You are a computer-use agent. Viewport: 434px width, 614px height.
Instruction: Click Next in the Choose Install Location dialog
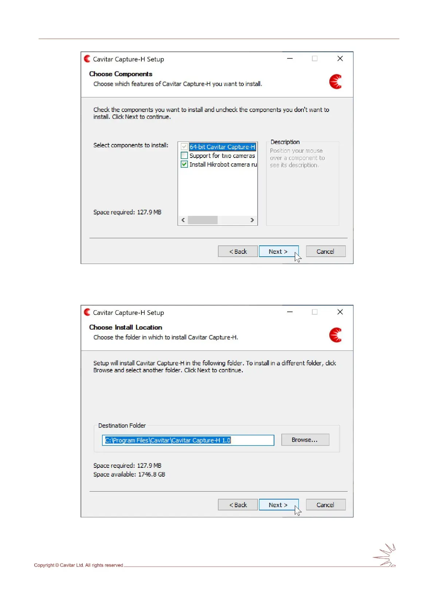(x=279, y=505)
